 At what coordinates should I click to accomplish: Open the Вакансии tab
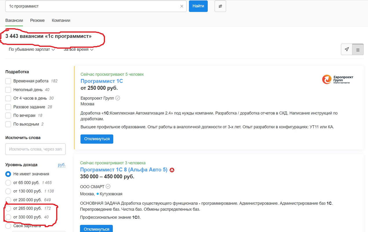pos(14,21)
